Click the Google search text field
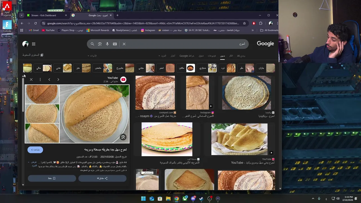Viewport: 361px width, 203px height. [186, 44]
